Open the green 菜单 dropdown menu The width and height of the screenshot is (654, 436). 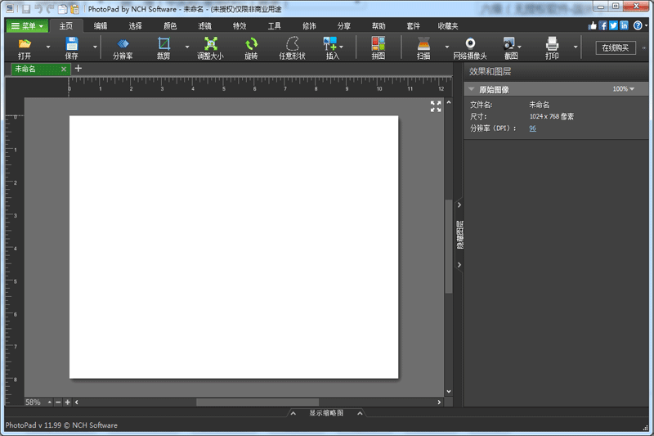tap(27, 26)
